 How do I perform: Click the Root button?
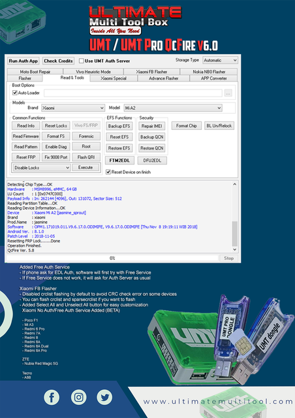click(x=86, y=146)
